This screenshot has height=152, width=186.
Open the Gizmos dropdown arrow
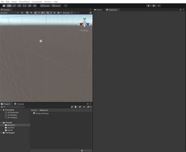[72, 13]
